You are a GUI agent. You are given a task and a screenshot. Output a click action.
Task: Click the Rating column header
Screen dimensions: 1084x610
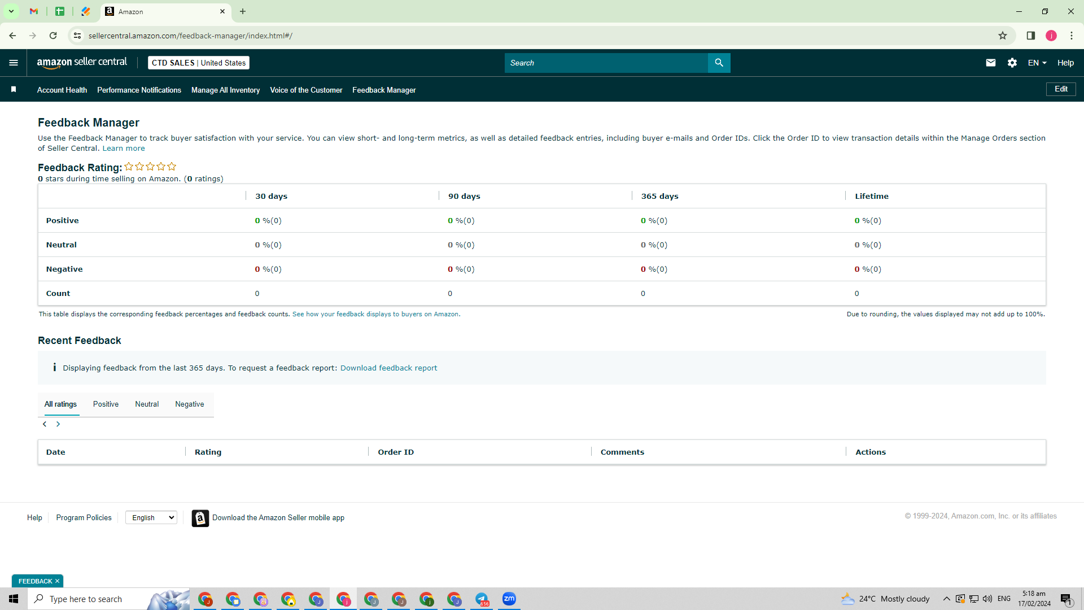[208, 452]
